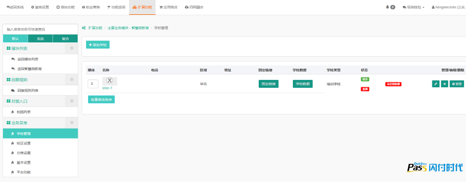Collapse the 业务菜单 section with its chevron

coord(72,123)
